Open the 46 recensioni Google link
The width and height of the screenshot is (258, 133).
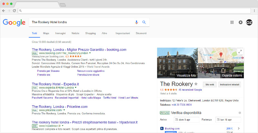tap(190, 90)
